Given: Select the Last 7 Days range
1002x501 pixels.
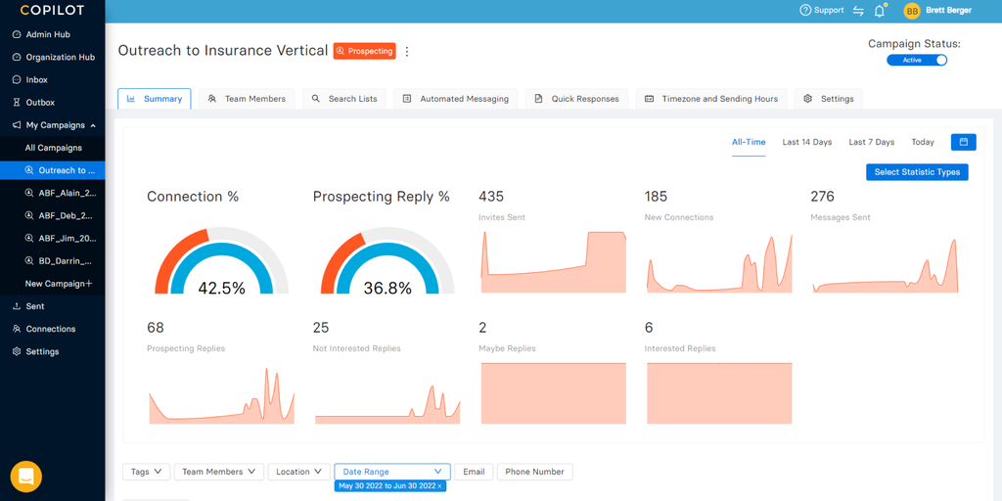Looking at the screenshot, I should [872, 142].
